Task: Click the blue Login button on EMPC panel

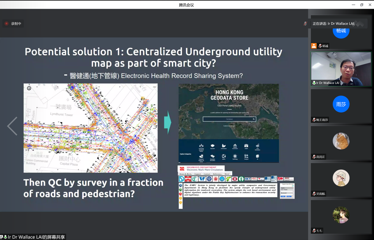Action: pyautogui.click(x=283, y=196)
